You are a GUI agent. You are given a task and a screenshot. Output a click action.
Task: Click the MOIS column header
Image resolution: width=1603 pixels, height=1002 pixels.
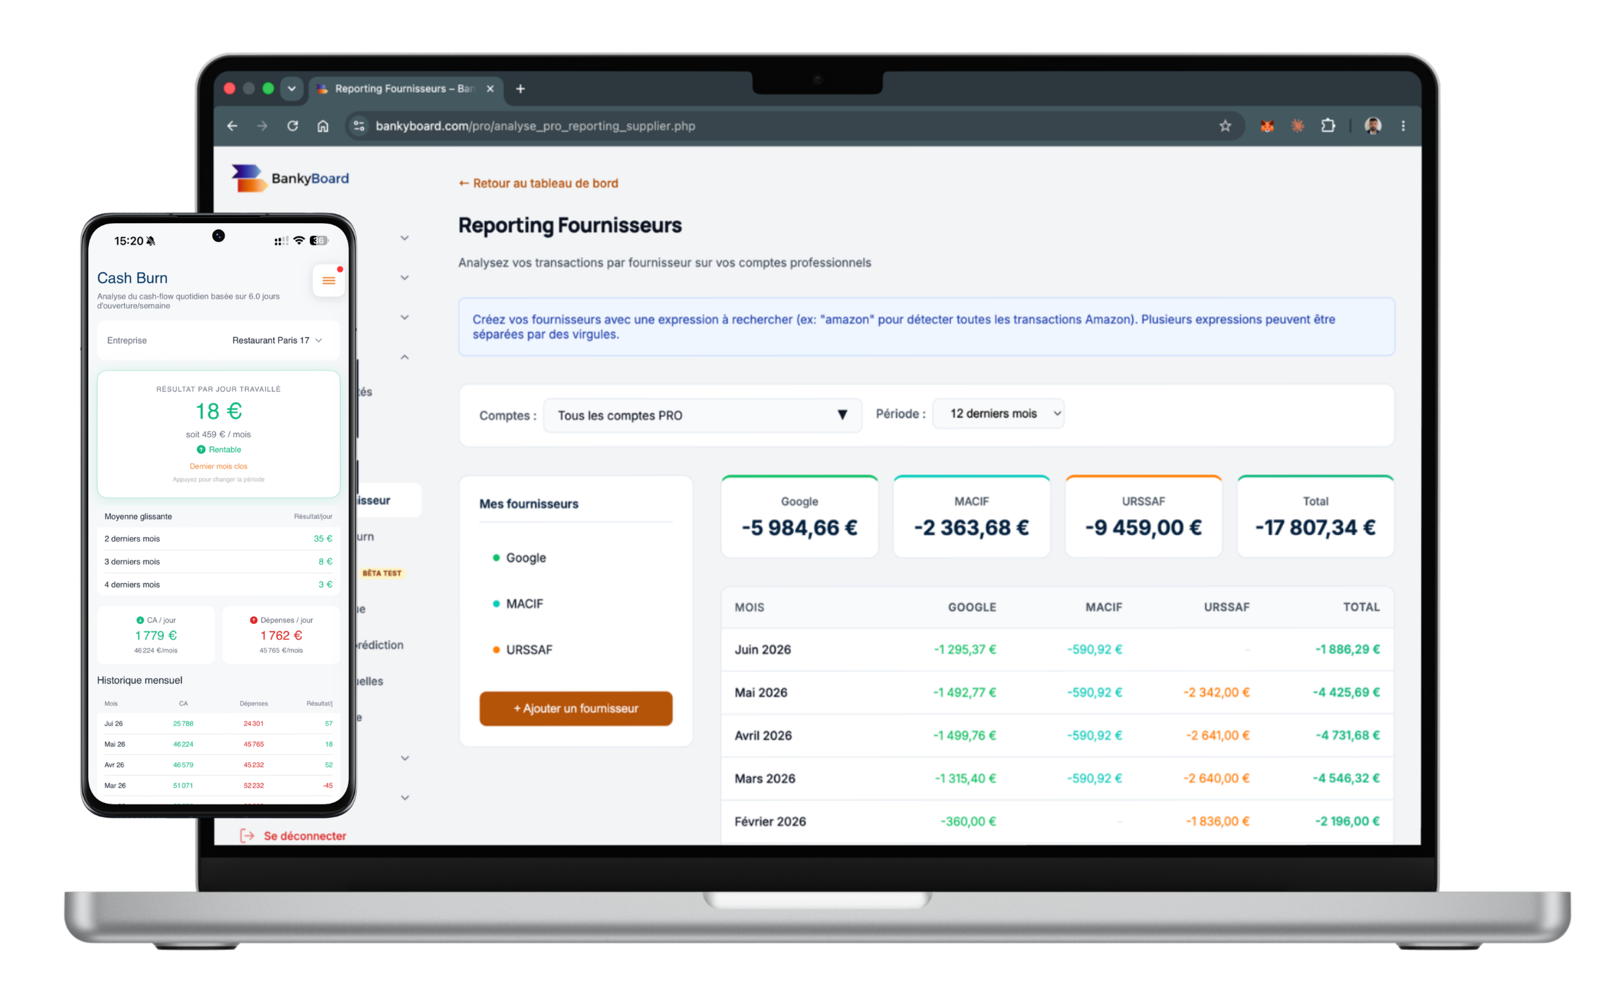pyautogui.click(x=749, y=607)
